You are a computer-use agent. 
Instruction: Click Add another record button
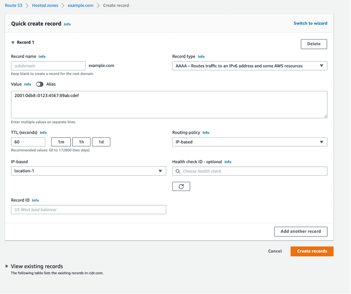click(301, 231)
